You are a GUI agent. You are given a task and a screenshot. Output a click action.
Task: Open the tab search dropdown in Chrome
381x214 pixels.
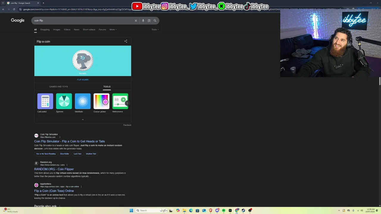pyautogui.click(x=3, y=3)
